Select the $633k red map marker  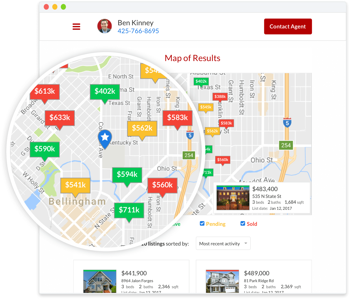60,118
